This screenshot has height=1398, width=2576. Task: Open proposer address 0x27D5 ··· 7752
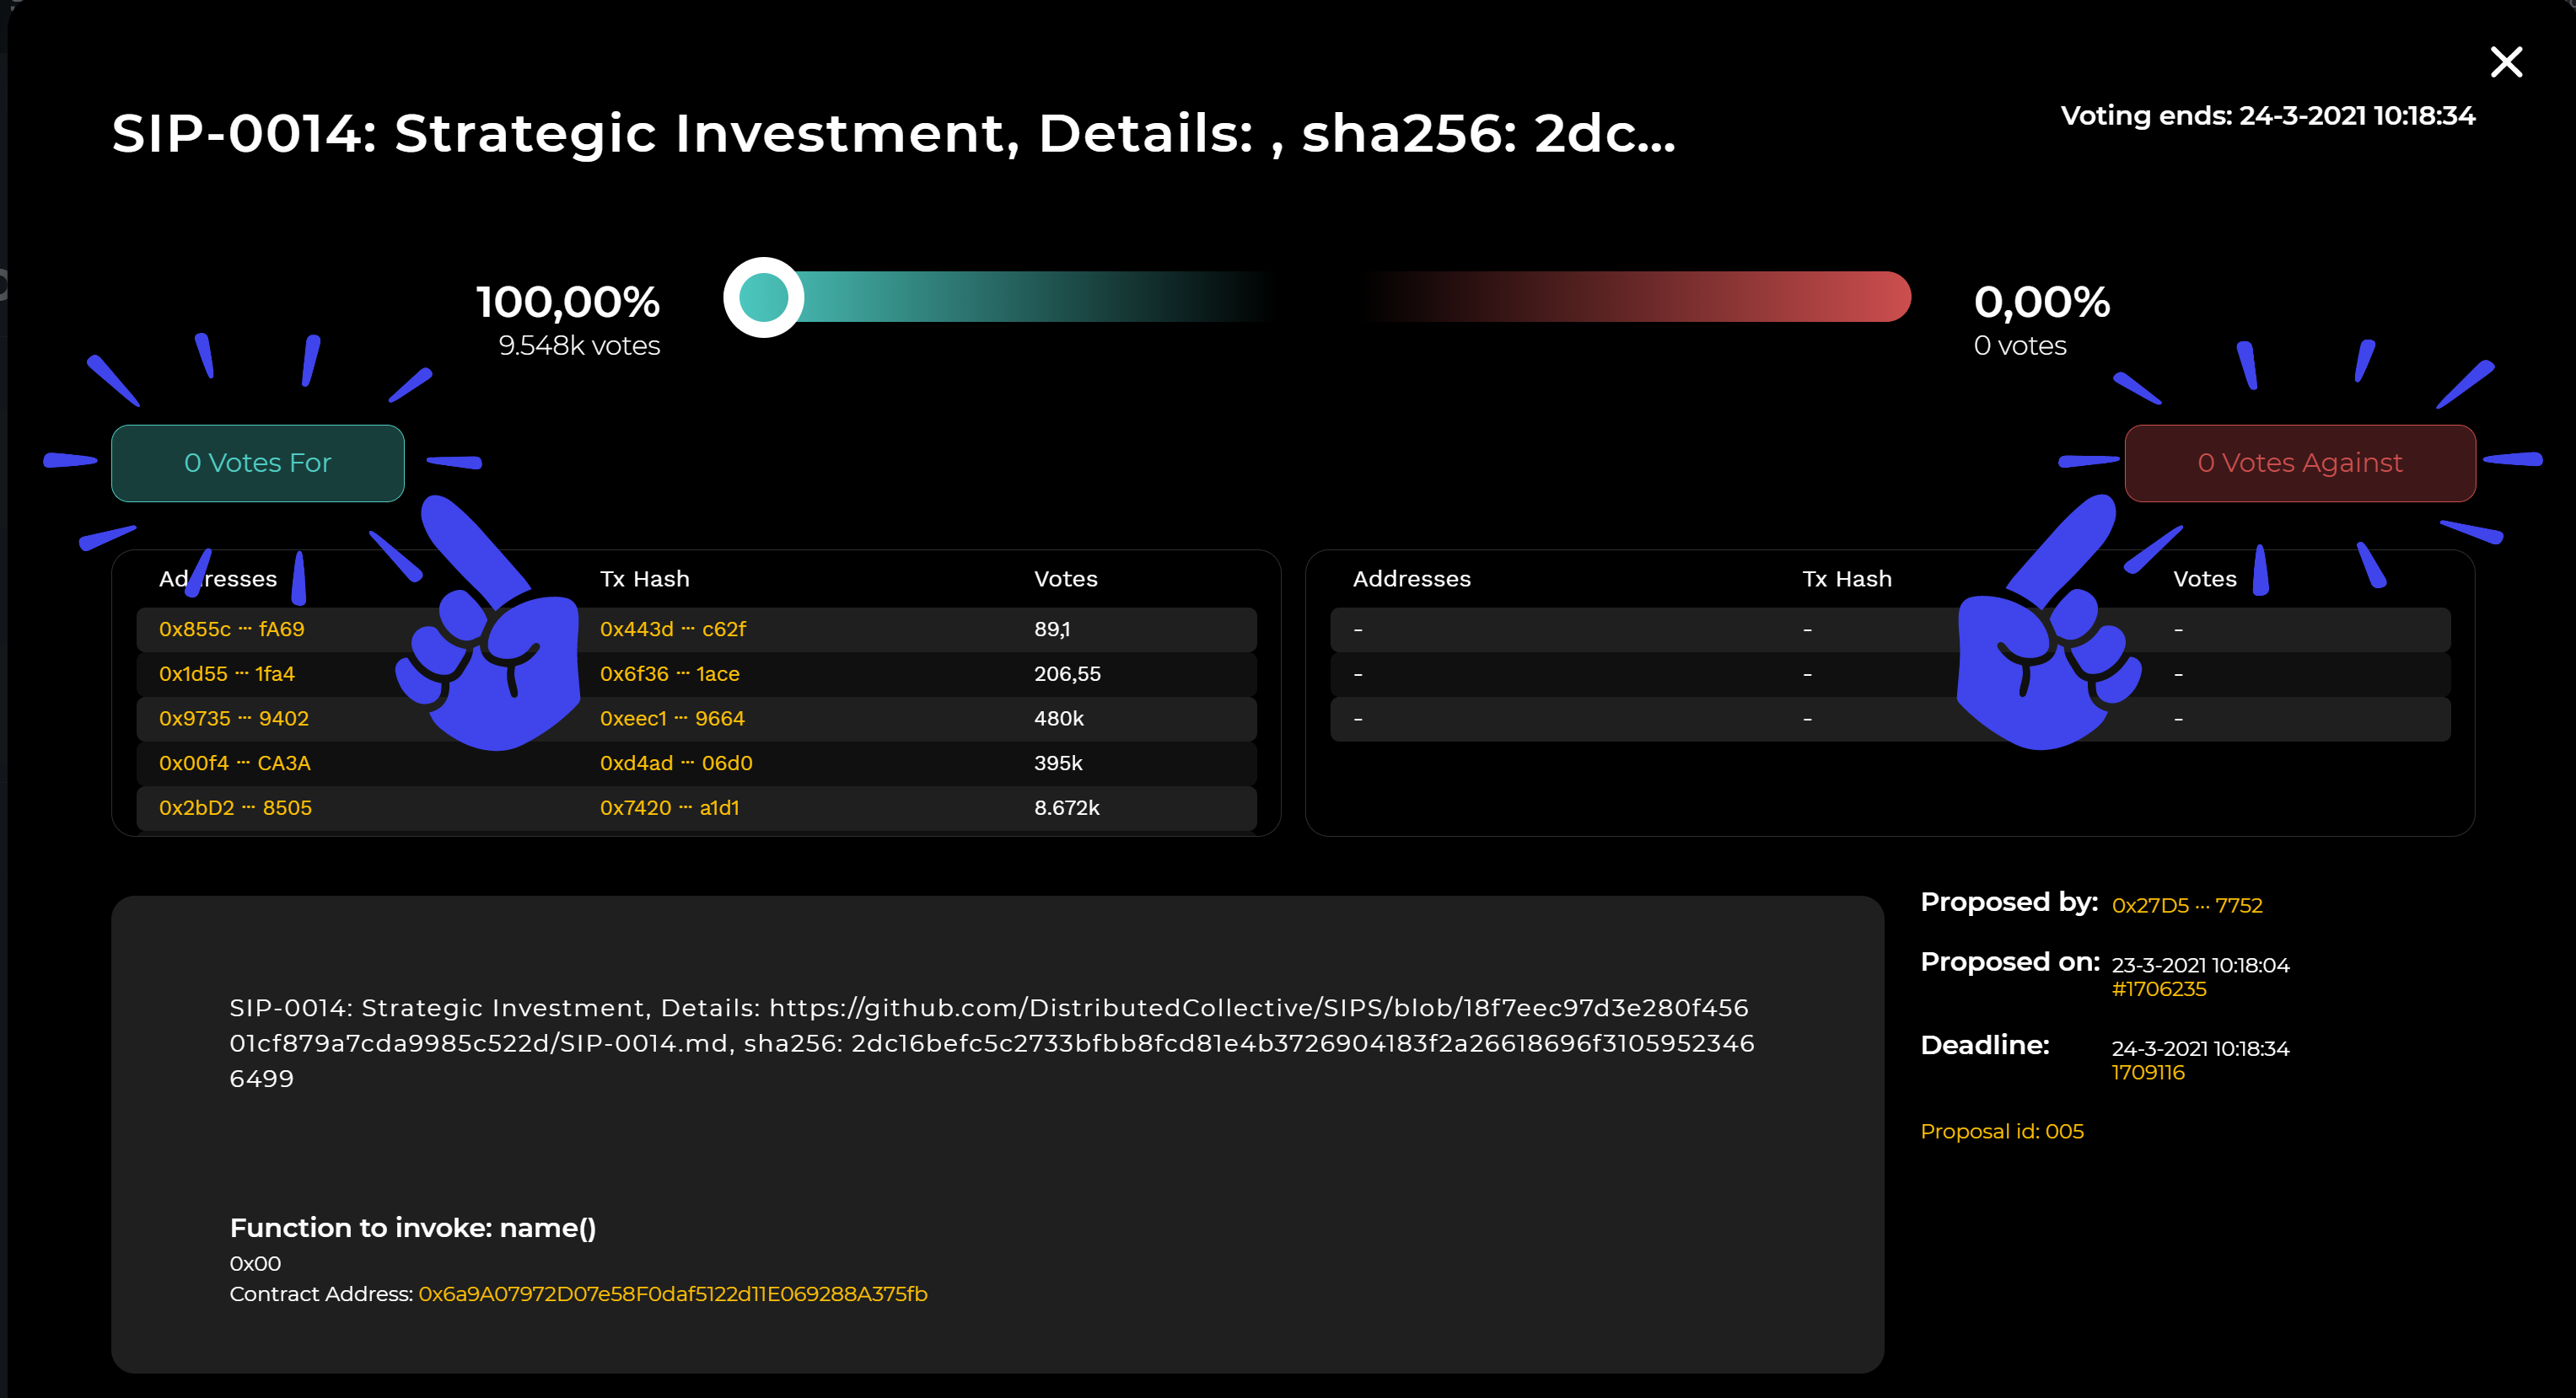coord(2187,905)
